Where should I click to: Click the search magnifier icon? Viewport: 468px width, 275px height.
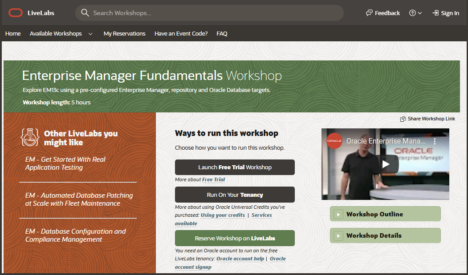85,13
